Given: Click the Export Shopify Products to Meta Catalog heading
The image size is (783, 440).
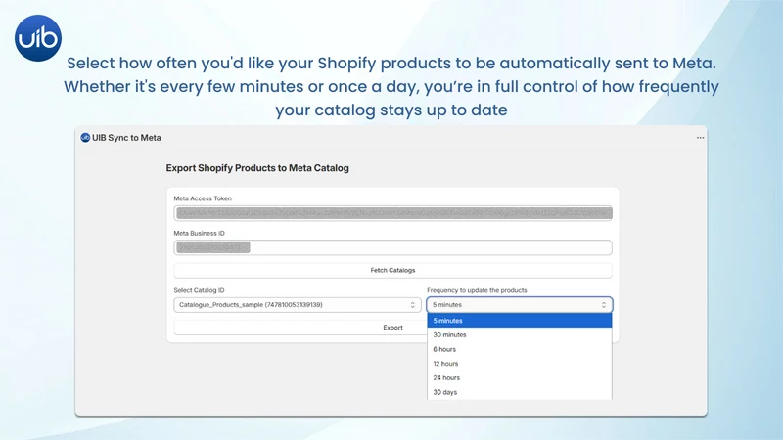Looking at the screenshot, I should [x=257, y=168].
